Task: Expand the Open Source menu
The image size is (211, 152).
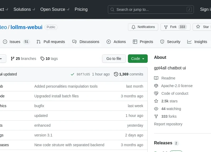Action: tap(55, 9)
